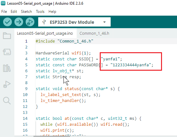Open the Edit menu
The height and width of the screenshot is (137, 177).
pyautogui.click(x=14, y=12)
